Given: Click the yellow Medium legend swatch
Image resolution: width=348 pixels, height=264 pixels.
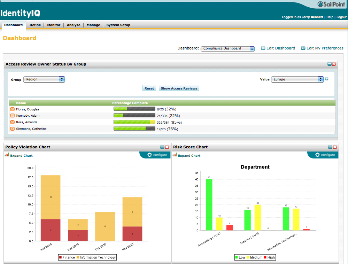Looking at the screenshot, I should pyautogui.click(x=248, y=257).
